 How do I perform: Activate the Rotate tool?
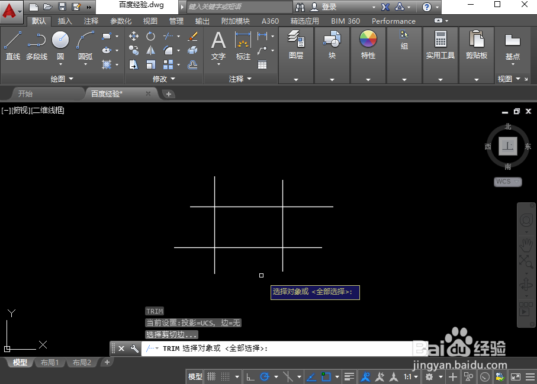click(151, 36)
